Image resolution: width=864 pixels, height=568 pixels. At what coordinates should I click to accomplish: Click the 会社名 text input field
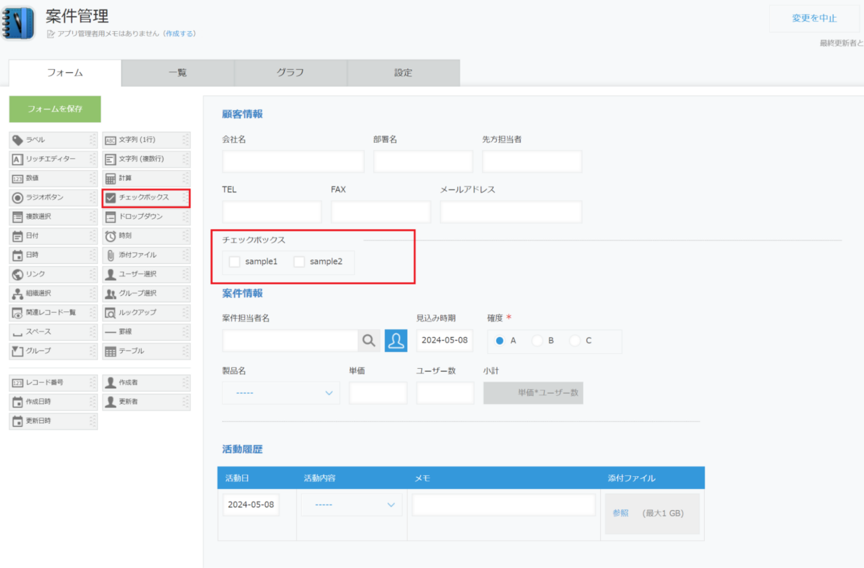[293, 161]
